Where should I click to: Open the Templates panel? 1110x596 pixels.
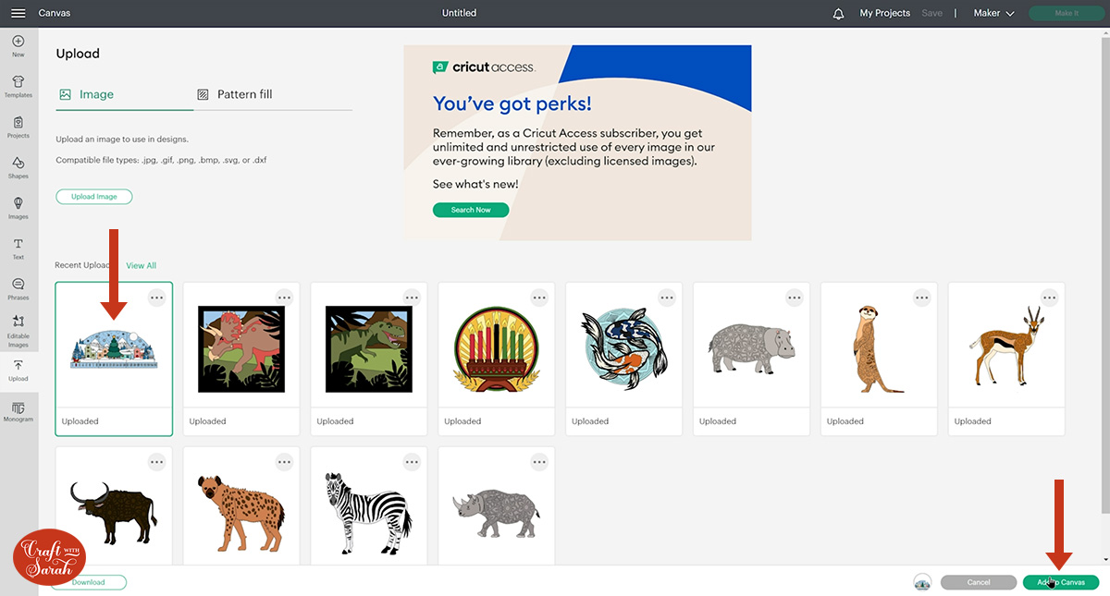[18, 86]
